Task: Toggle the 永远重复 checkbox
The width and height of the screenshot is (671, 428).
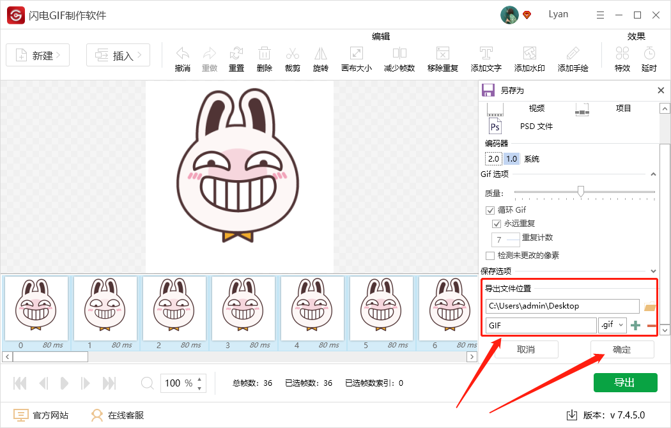Action: pyautogui.click(x=497, y=224)
